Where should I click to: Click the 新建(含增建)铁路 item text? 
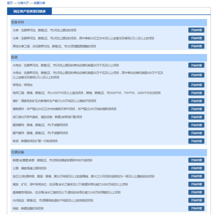click(52, 160)
